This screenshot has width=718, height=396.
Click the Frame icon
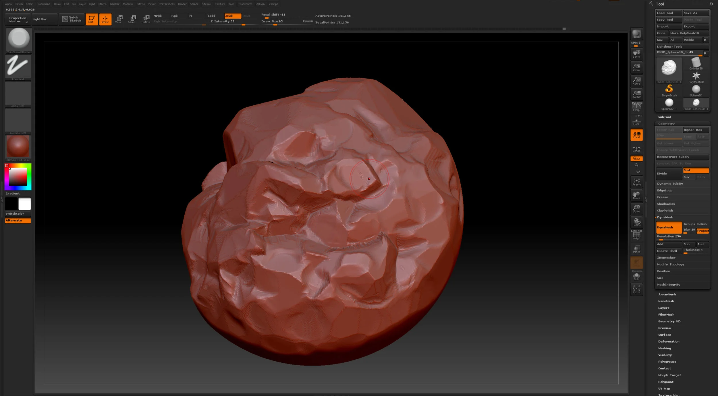point(636,182)
